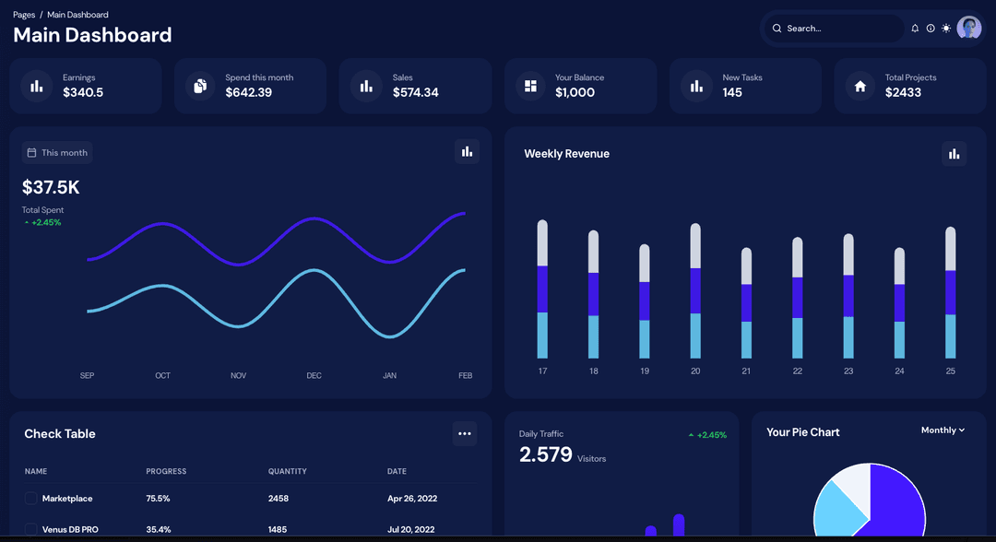
Task: Check the Marketplace row checkbox
Action: (x=30, y=499)
